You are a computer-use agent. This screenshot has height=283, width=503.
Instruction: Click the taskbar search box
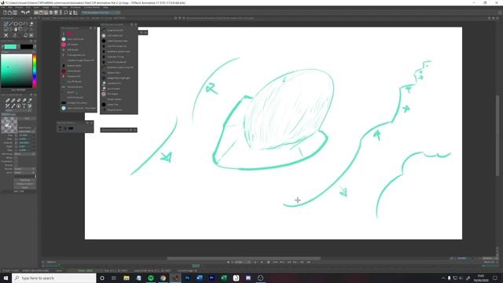coord(54,277)
